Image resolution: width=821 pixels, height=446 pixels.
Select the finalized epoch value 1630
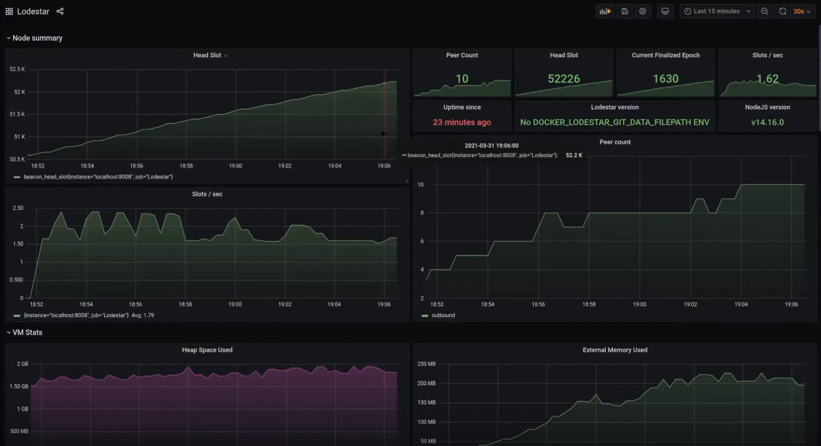coord(666,78)
